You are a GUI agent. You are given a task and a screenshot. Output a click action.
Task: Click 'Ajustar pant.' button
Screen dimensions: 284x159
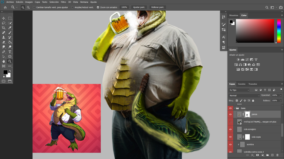click(139, 7)
